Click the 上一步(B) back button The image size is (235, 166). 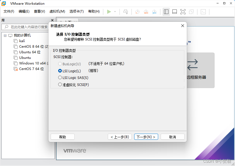(x=120, y=137)
